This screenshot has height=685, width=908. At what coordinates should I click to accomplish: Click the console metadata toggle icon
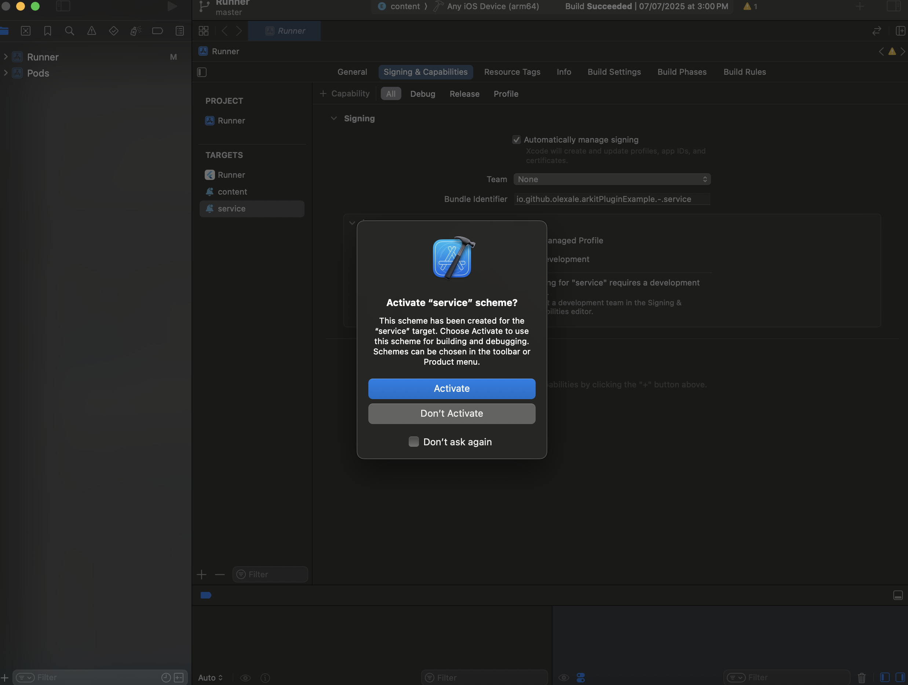point(580,678)
